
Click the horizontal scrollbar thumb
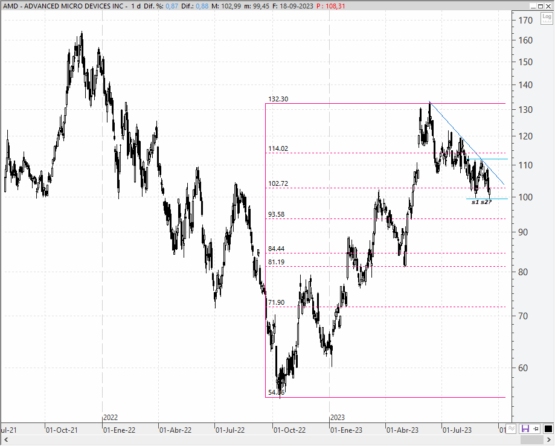coord(532,439)
